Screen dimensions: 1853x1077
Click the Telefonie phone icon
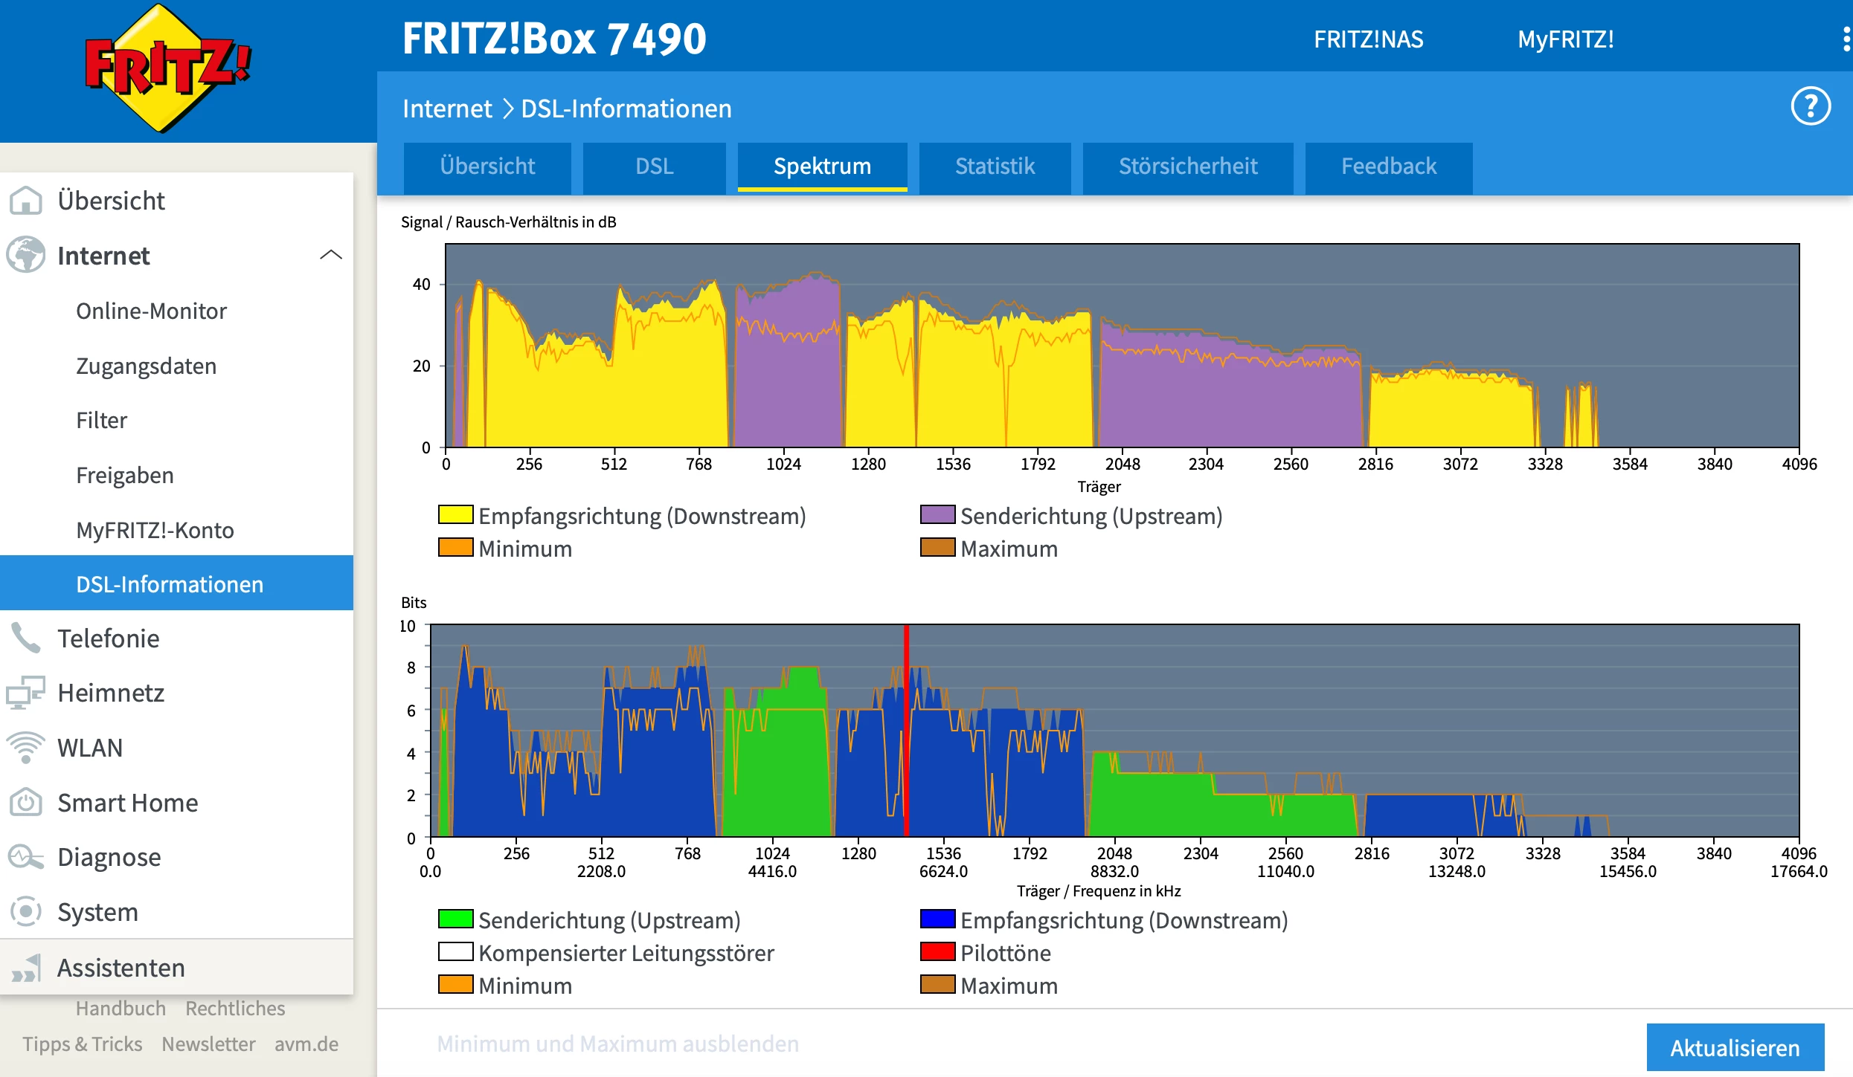coord(26,638)
